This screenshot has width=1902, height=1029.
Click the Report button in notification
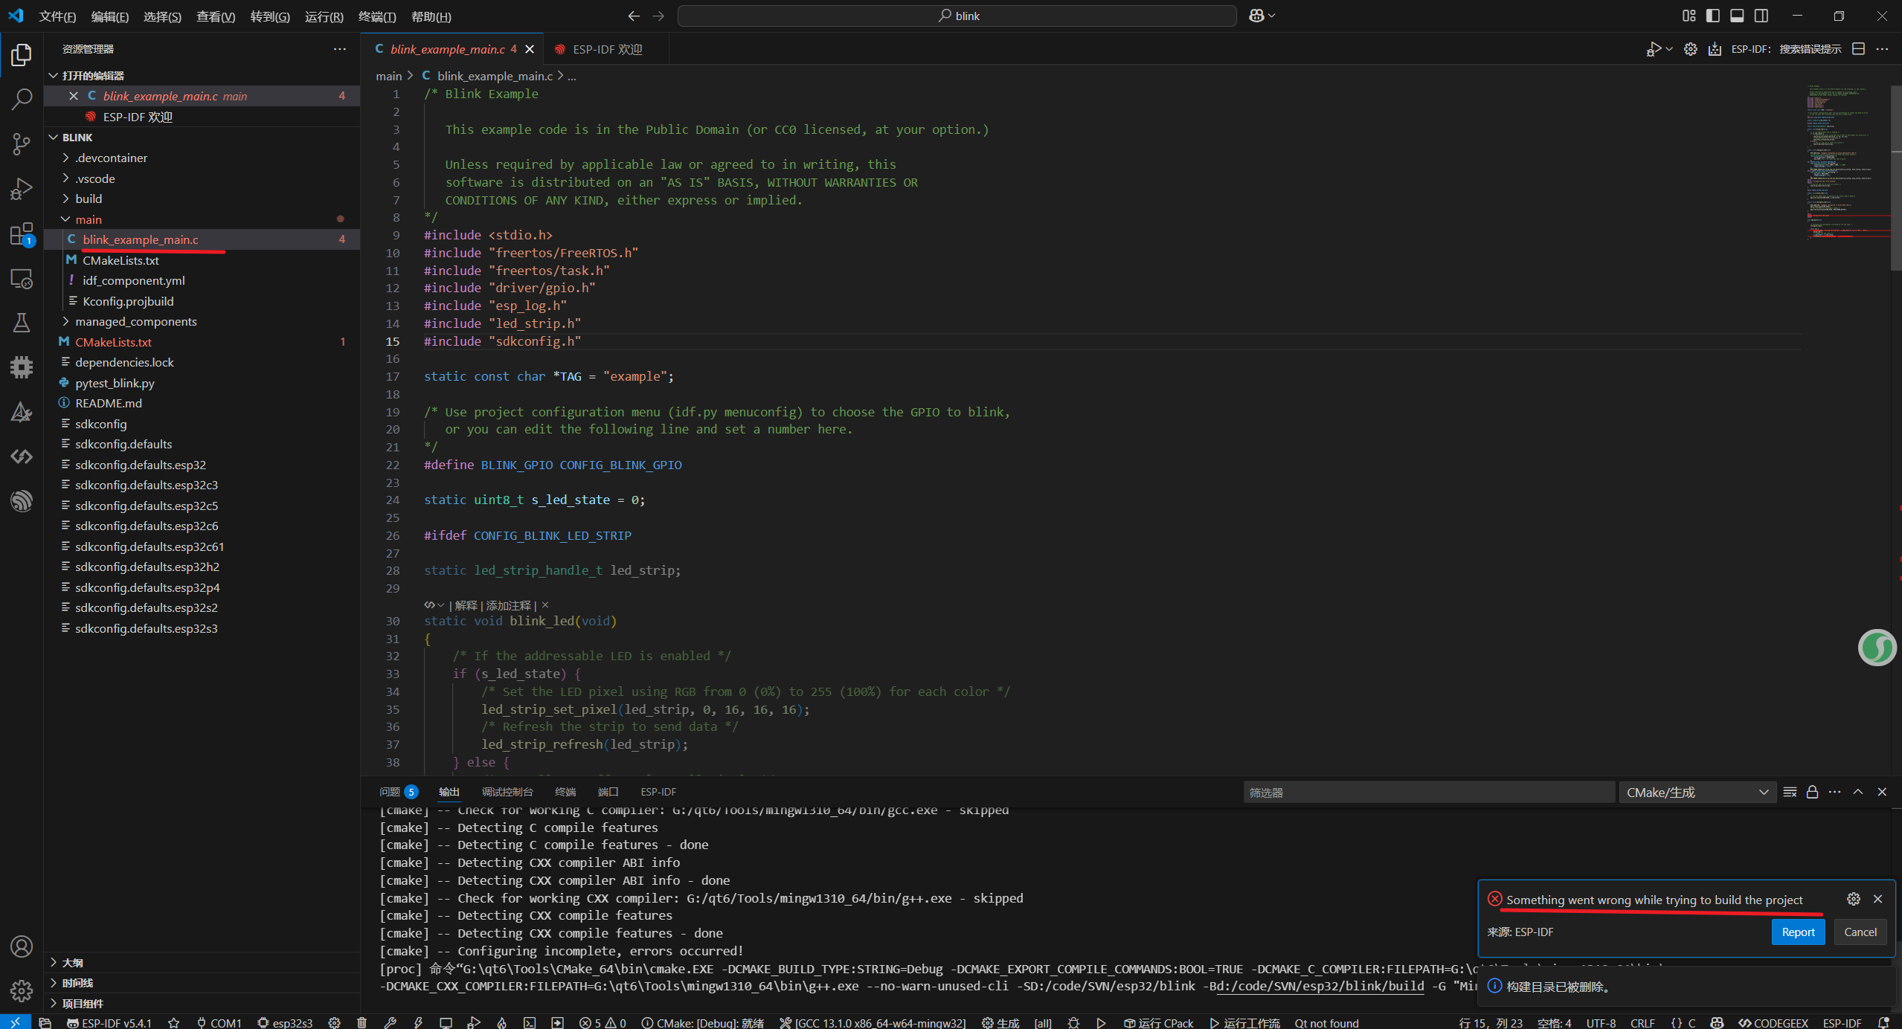(x=1797, y=932)
